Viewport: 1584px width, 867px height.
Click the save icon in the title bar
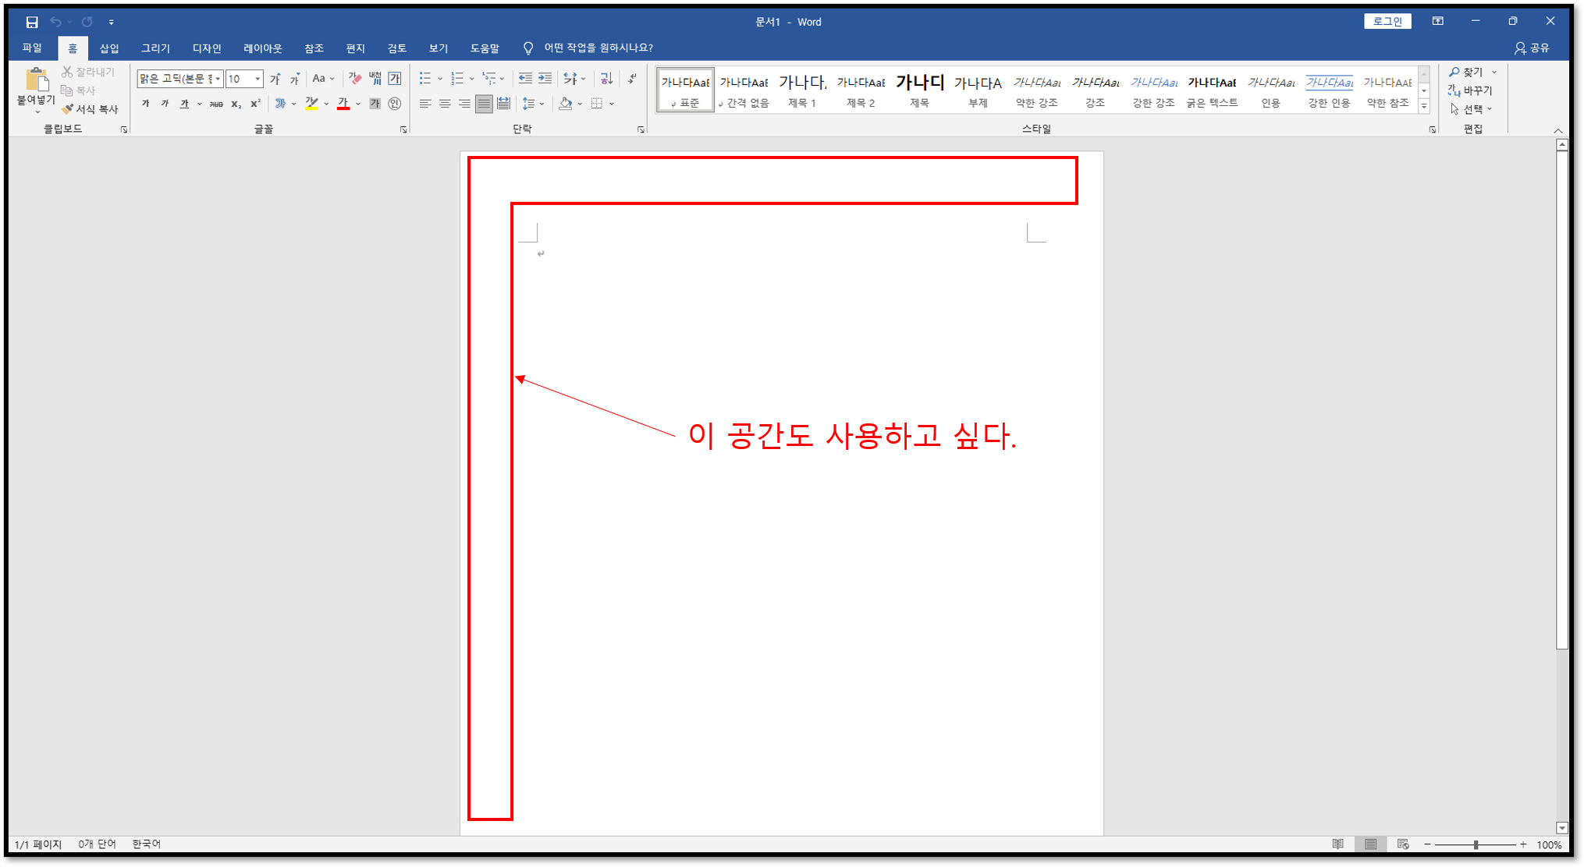tap(32, 22)
